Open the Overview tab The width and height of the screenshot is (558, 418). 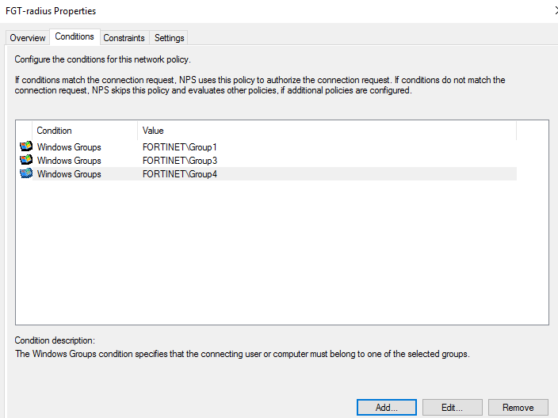pyautogui.click(x=28, y=38)
